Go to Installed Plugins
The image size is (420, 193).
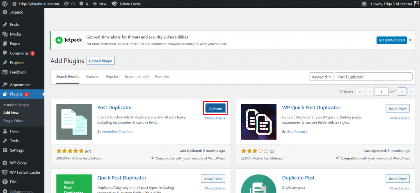coord(16,105)
